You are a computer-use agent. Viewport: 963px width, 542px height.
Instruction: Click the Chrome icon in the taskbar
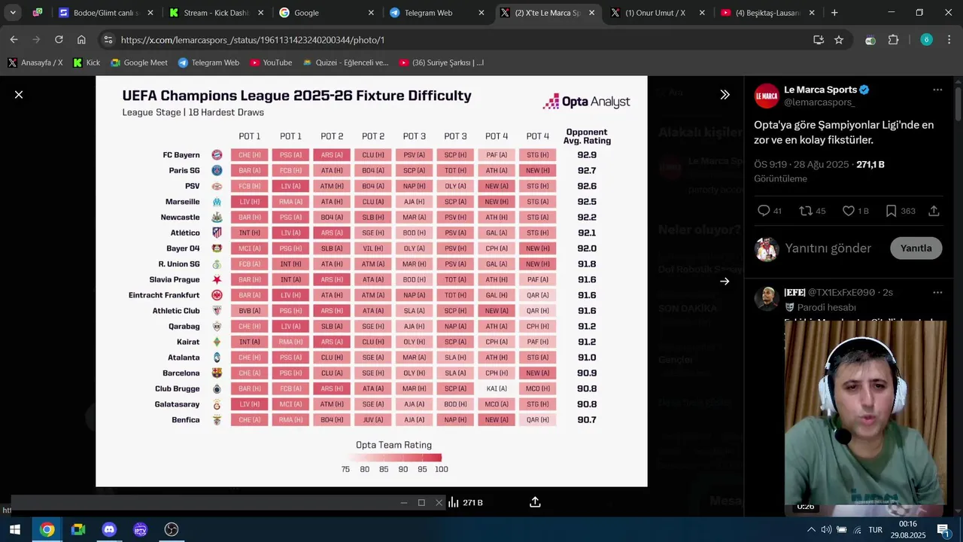click(x=47, y=529)
